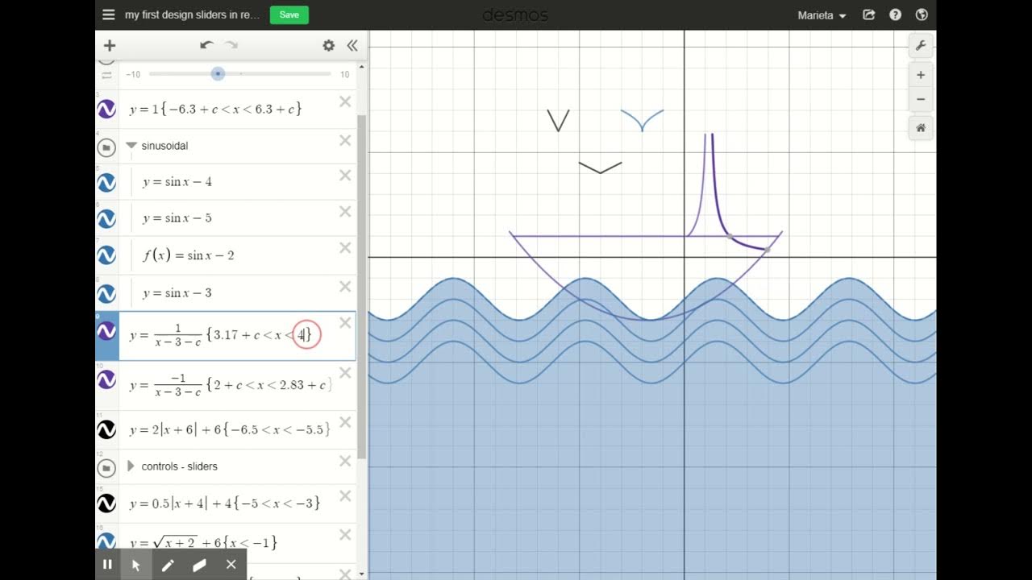Delete expression f(x) = sin x − 2

(345, 248)
